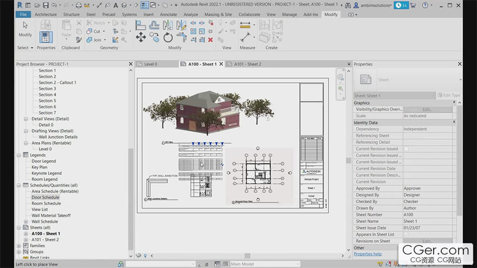Open the Sheet: Sheet 1 instance filter dropdown

[x=395, y=96]
